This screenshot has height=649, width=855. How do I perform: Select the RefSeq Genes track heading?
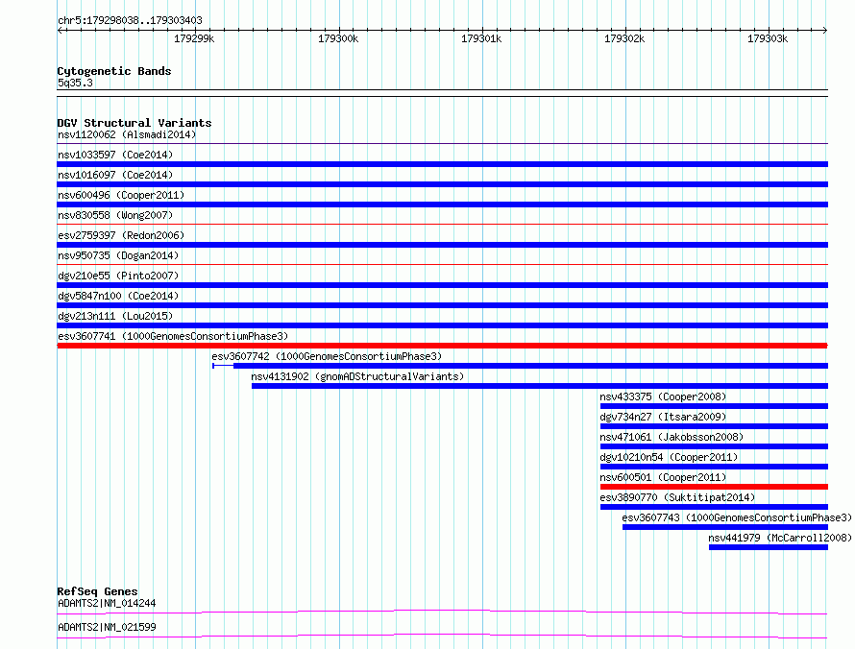[97, 591]
